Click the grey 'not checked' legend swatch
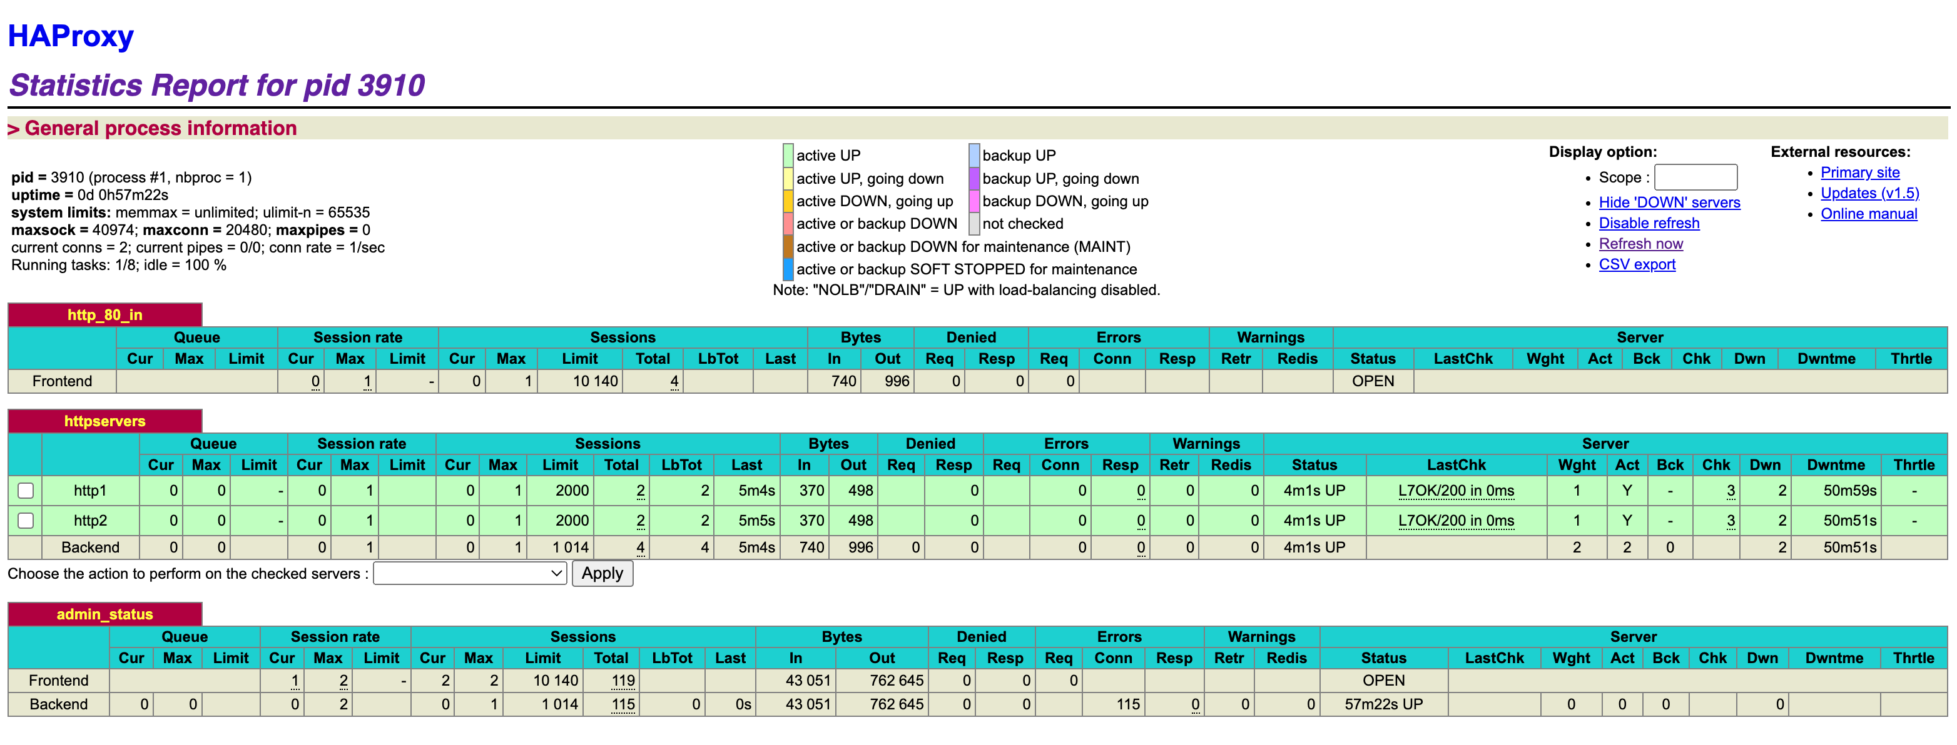 tap(974, 224)
